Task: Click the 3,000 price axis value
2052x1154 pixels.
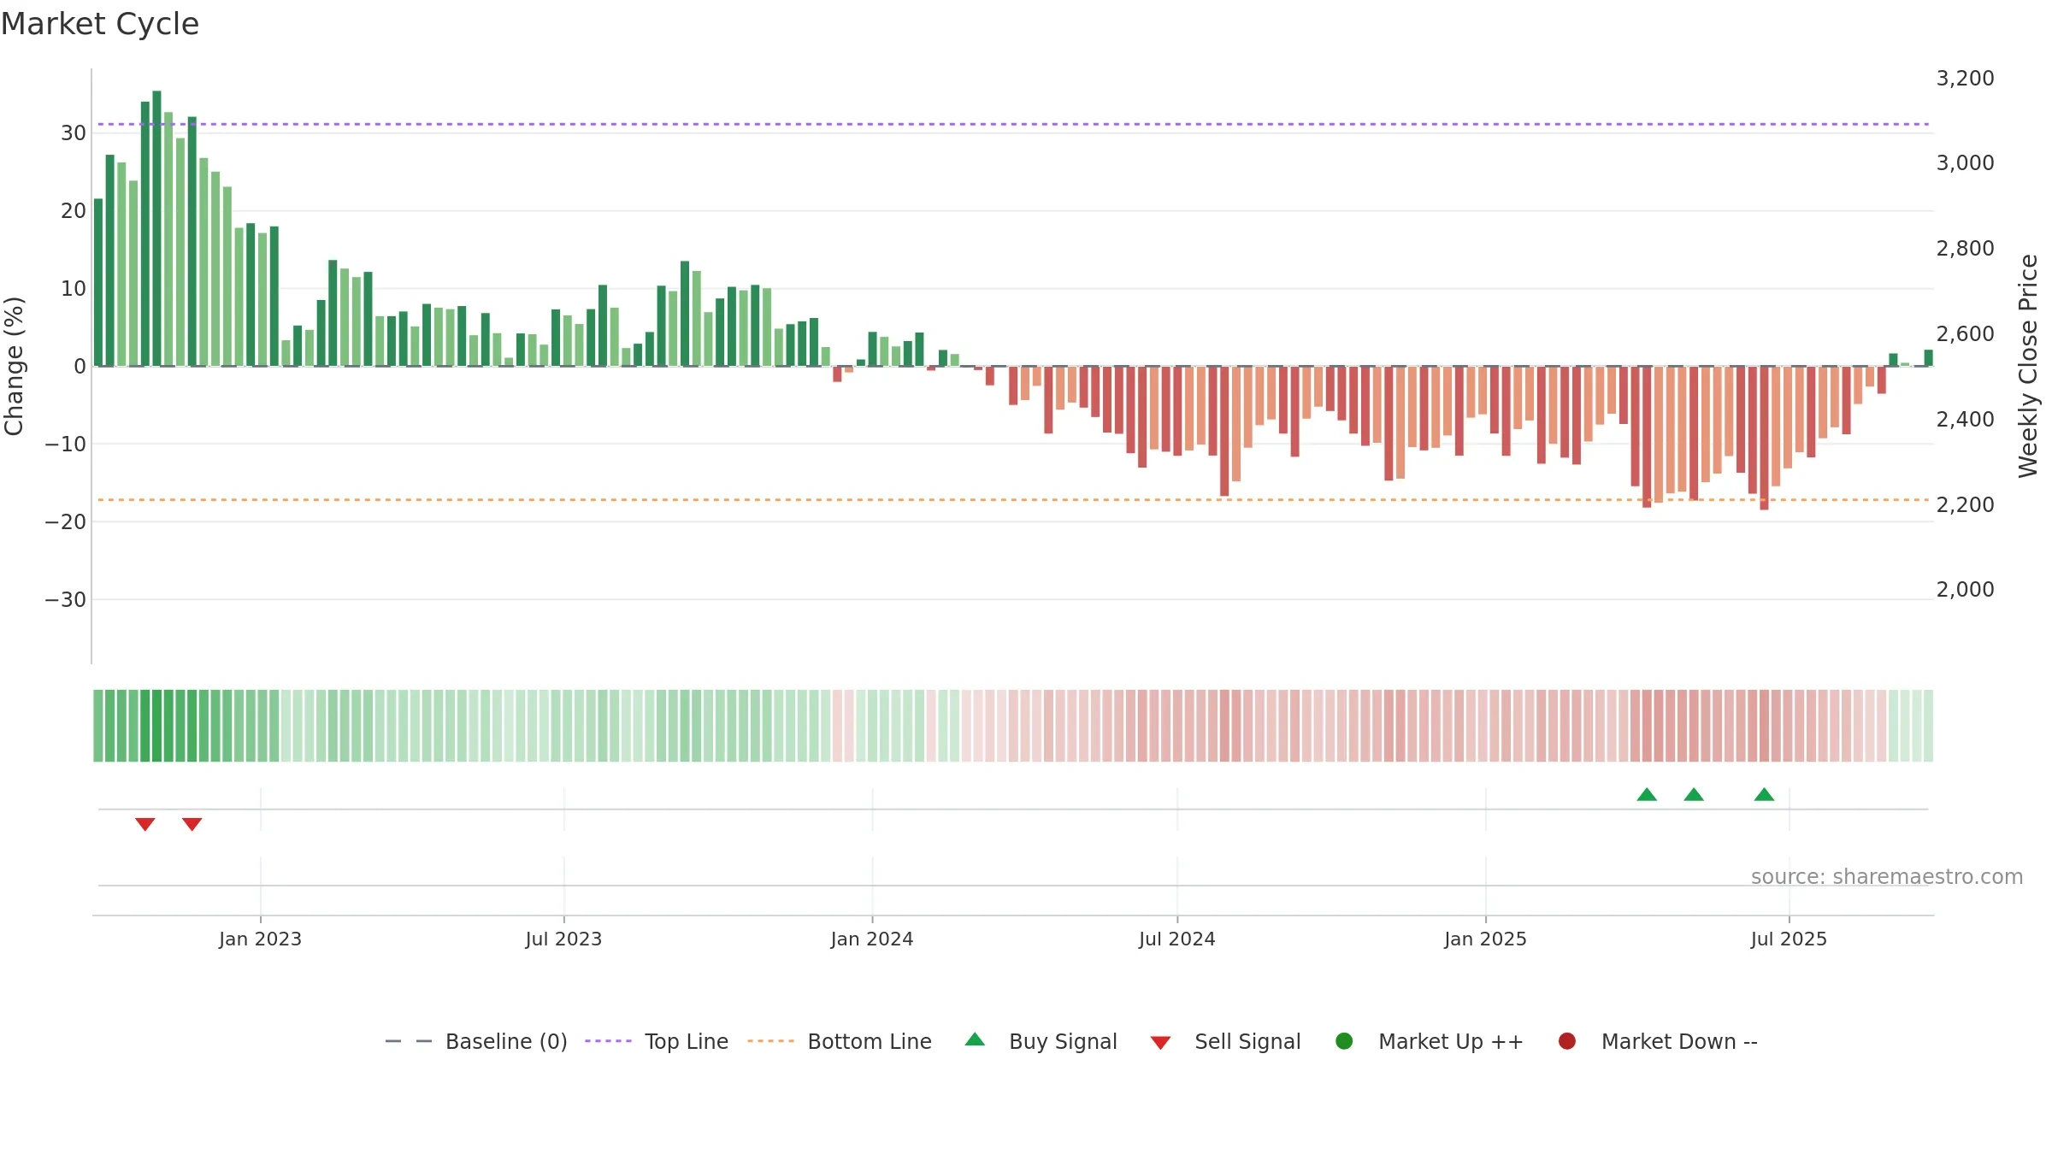Action: pyautogui.click(x=1965, y=162)
